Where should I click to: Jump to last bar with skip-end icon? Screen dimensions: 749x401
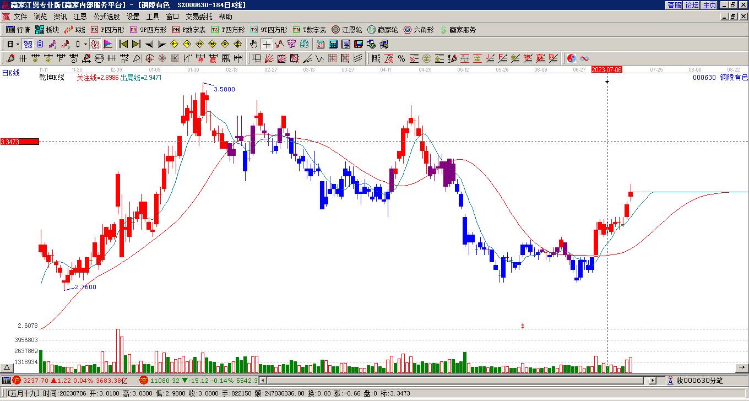pyautogui.click(x=136, y=44)
